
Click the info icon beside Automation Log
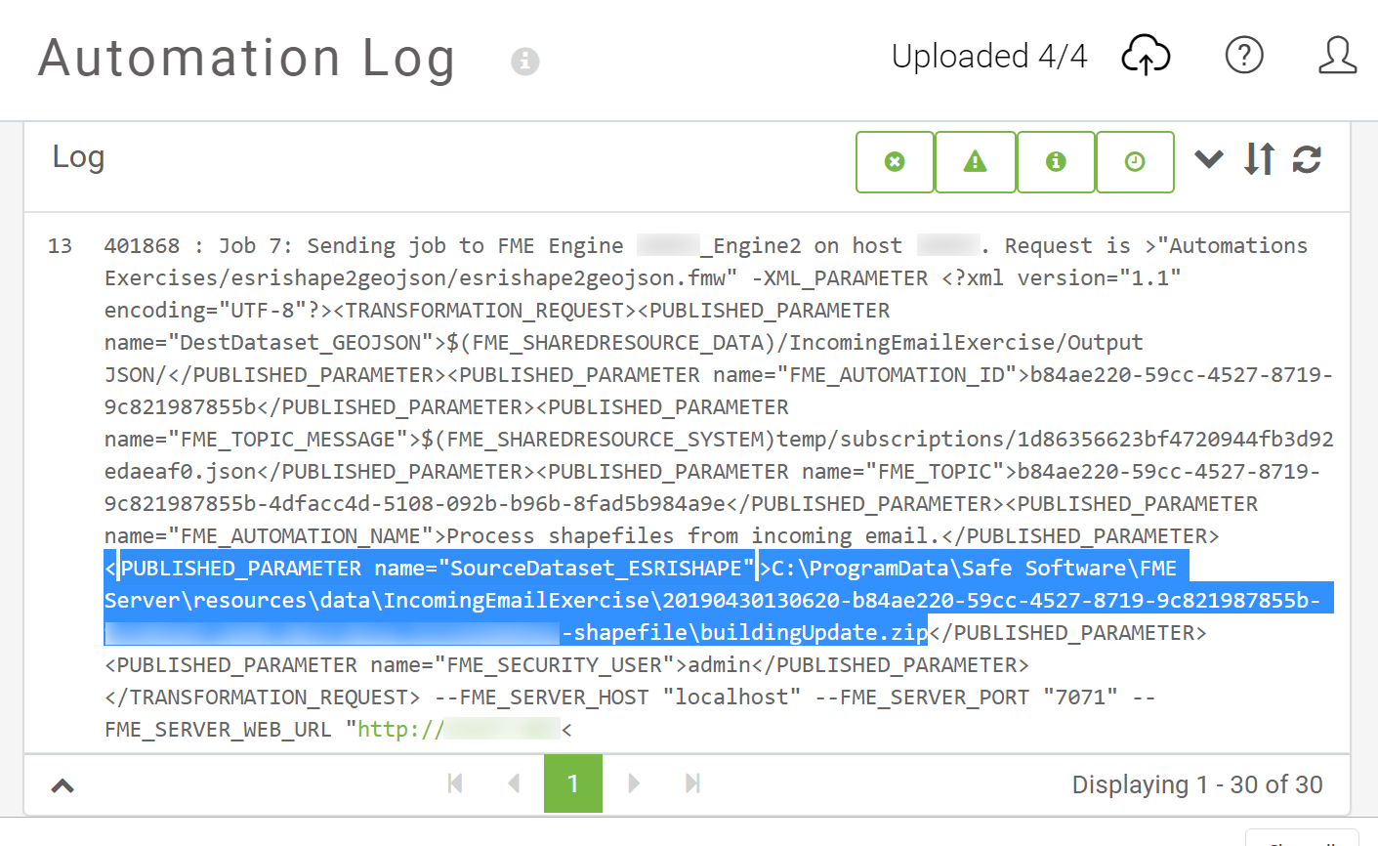click(525, 61)
